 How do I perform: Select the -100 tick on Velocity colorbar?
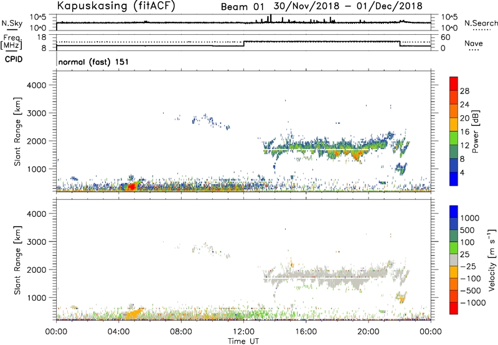(471, 278)
